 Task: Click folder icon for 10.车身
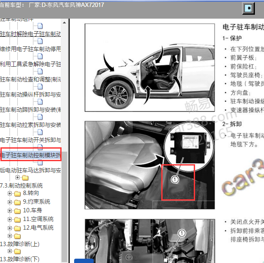[x=17, y=211]
